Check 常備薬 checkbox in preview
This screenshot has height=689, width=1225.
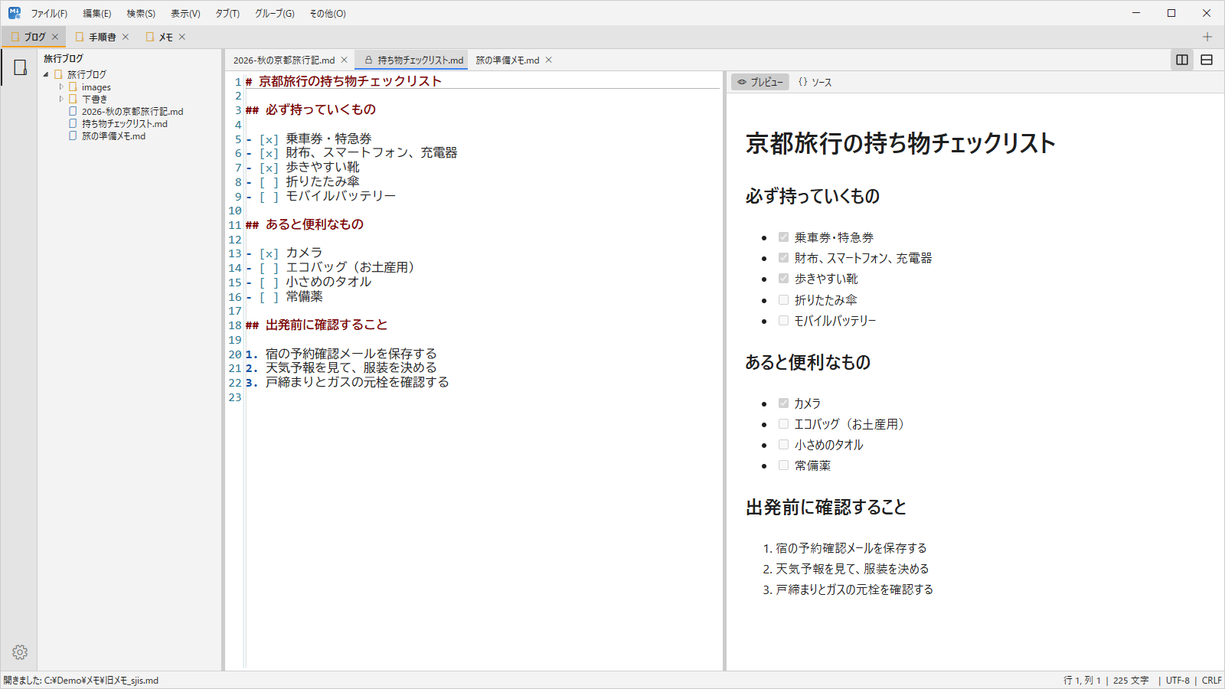pos(783,465)
